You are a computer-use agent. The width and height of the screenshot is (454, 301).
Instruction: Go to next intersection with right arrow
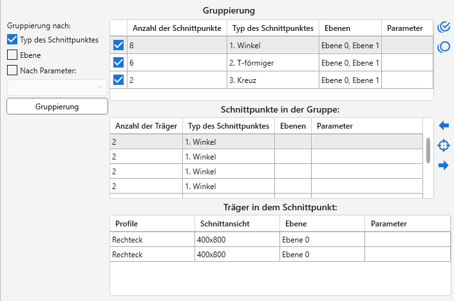click(443, 165)
